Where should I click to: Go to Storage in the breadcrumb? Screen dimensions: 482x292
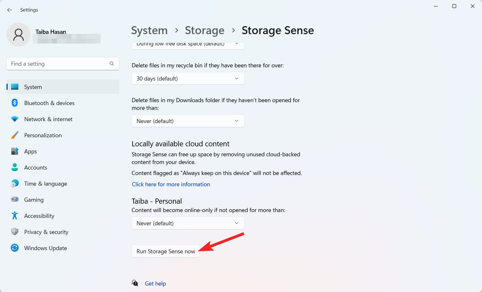[x=205, y=31]
